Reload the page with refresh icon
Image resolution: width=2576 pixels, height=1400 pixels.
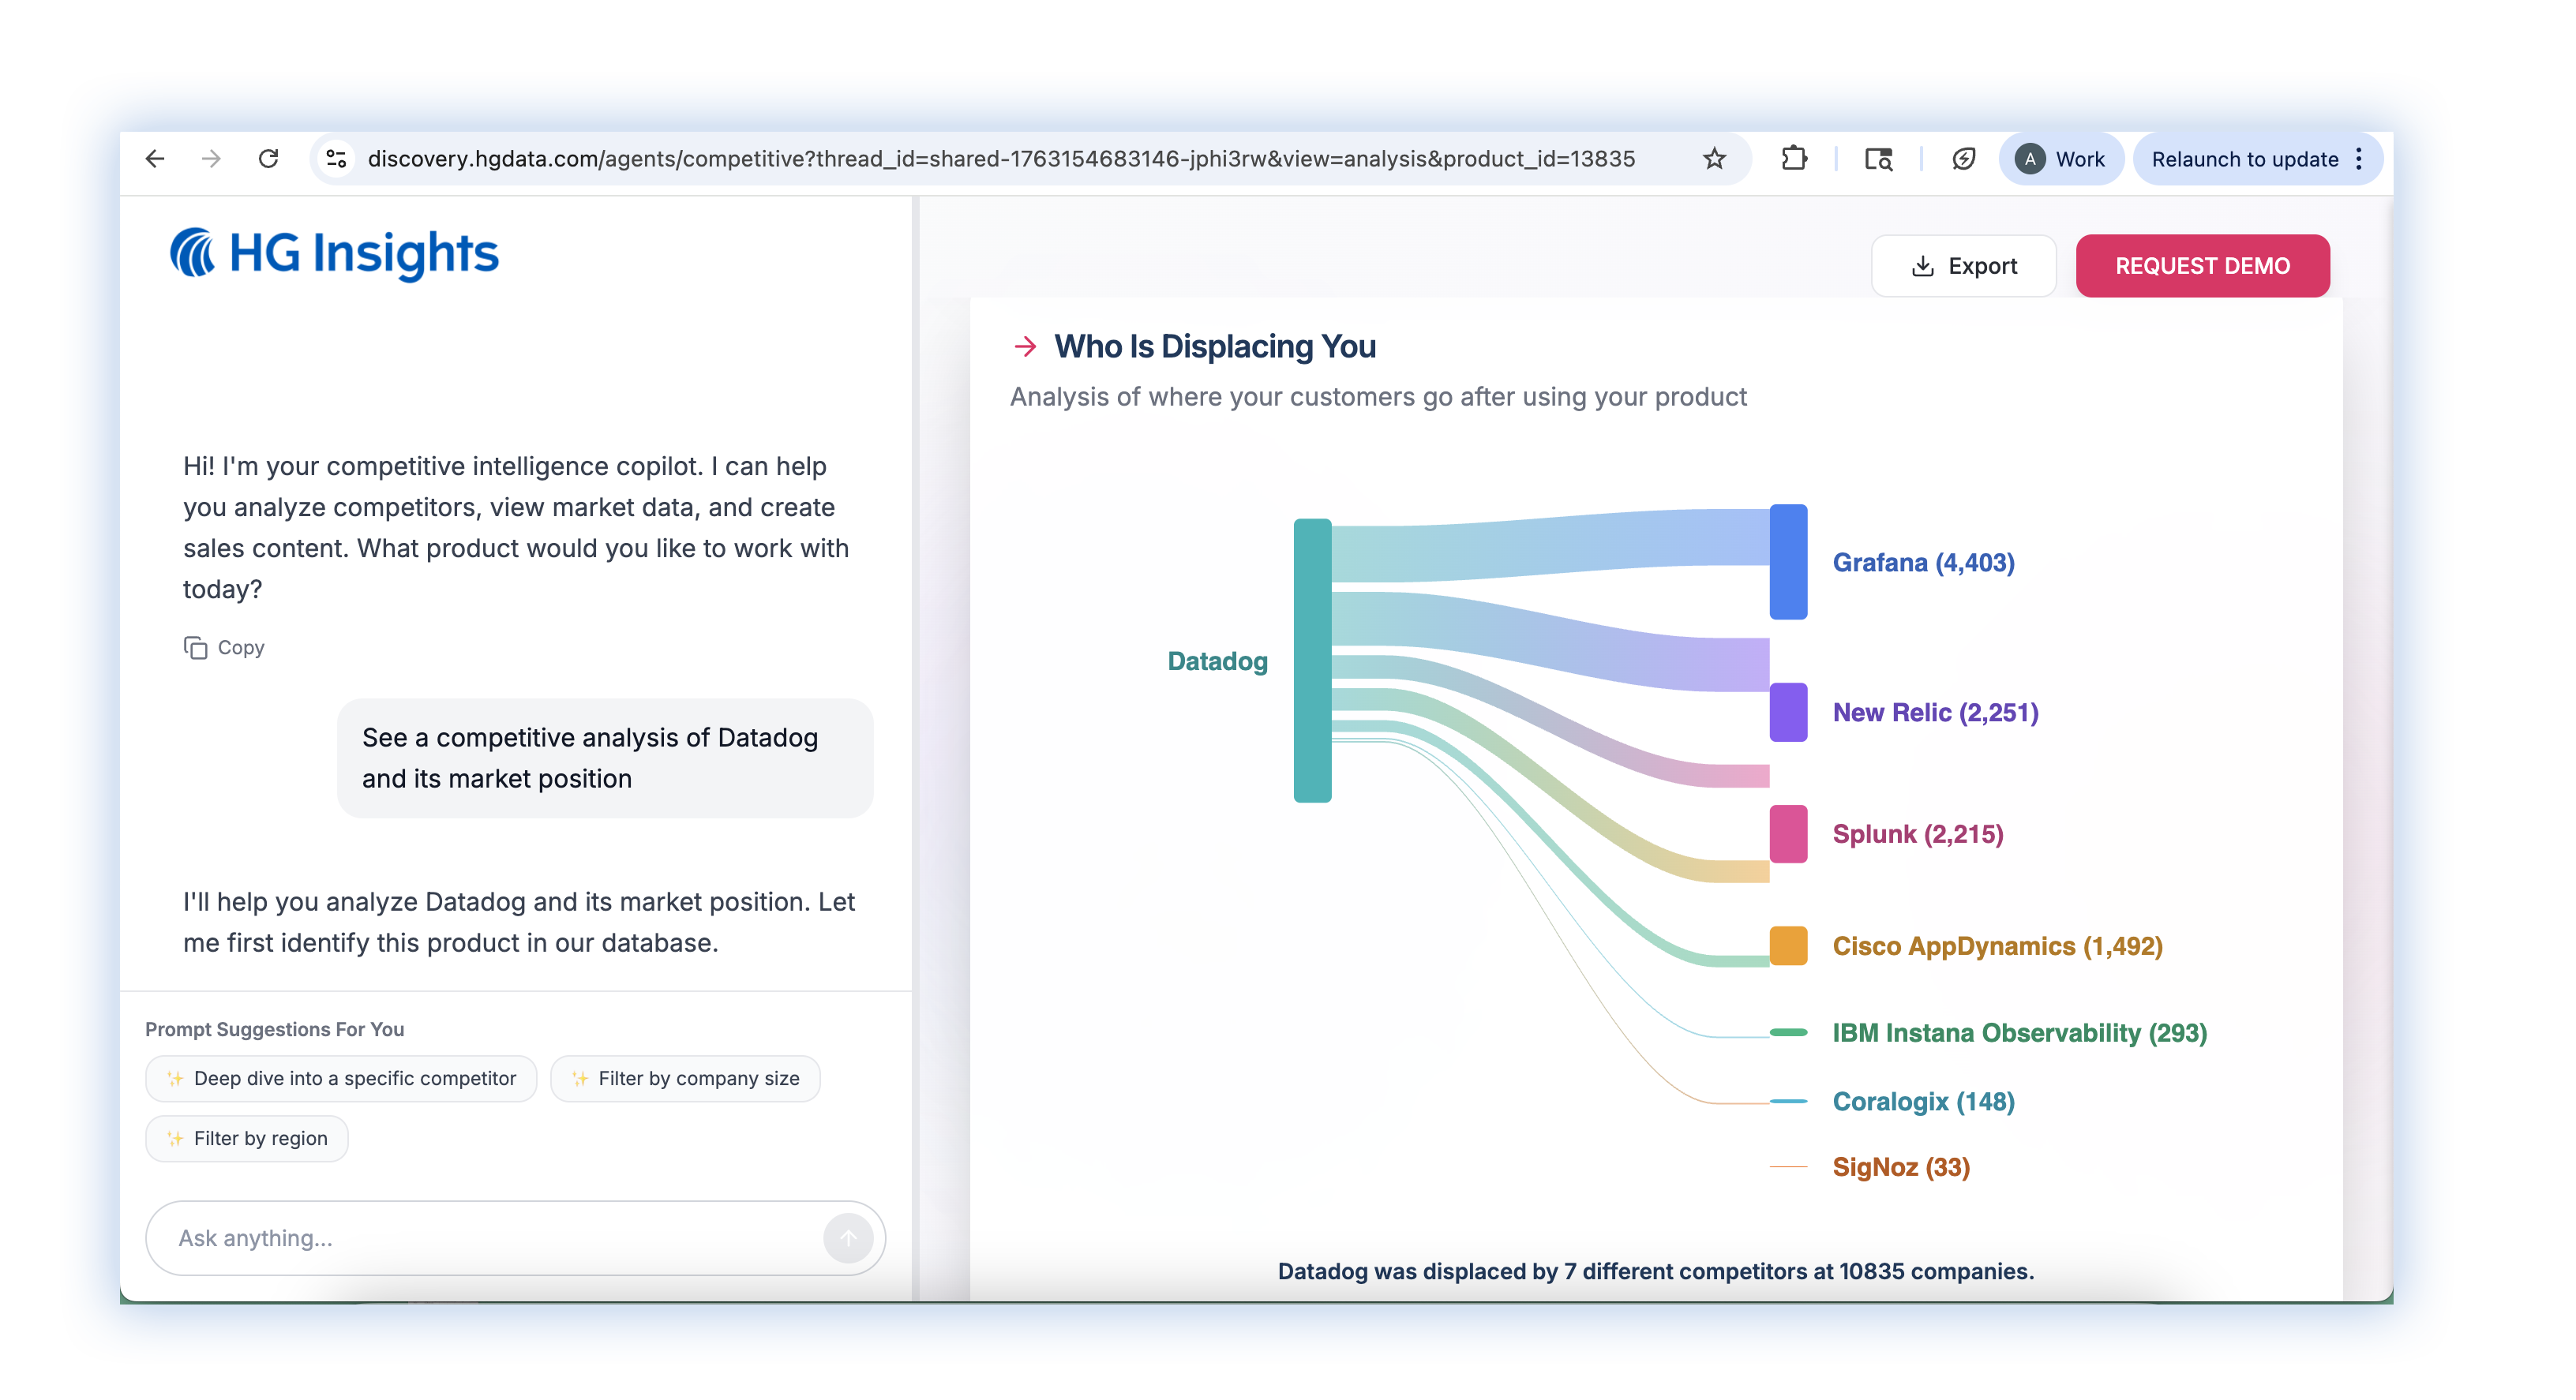(x=268, y=159)
